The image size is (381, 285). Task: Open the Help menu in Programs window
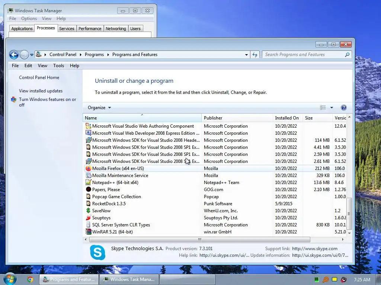click(74, 66)
